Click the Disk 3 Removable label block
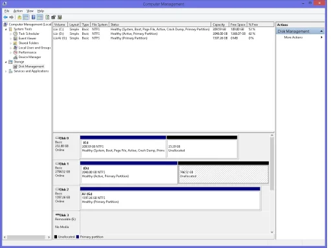Image resolution: width=331 pixels, height=248 pixels. pos(67,222)
